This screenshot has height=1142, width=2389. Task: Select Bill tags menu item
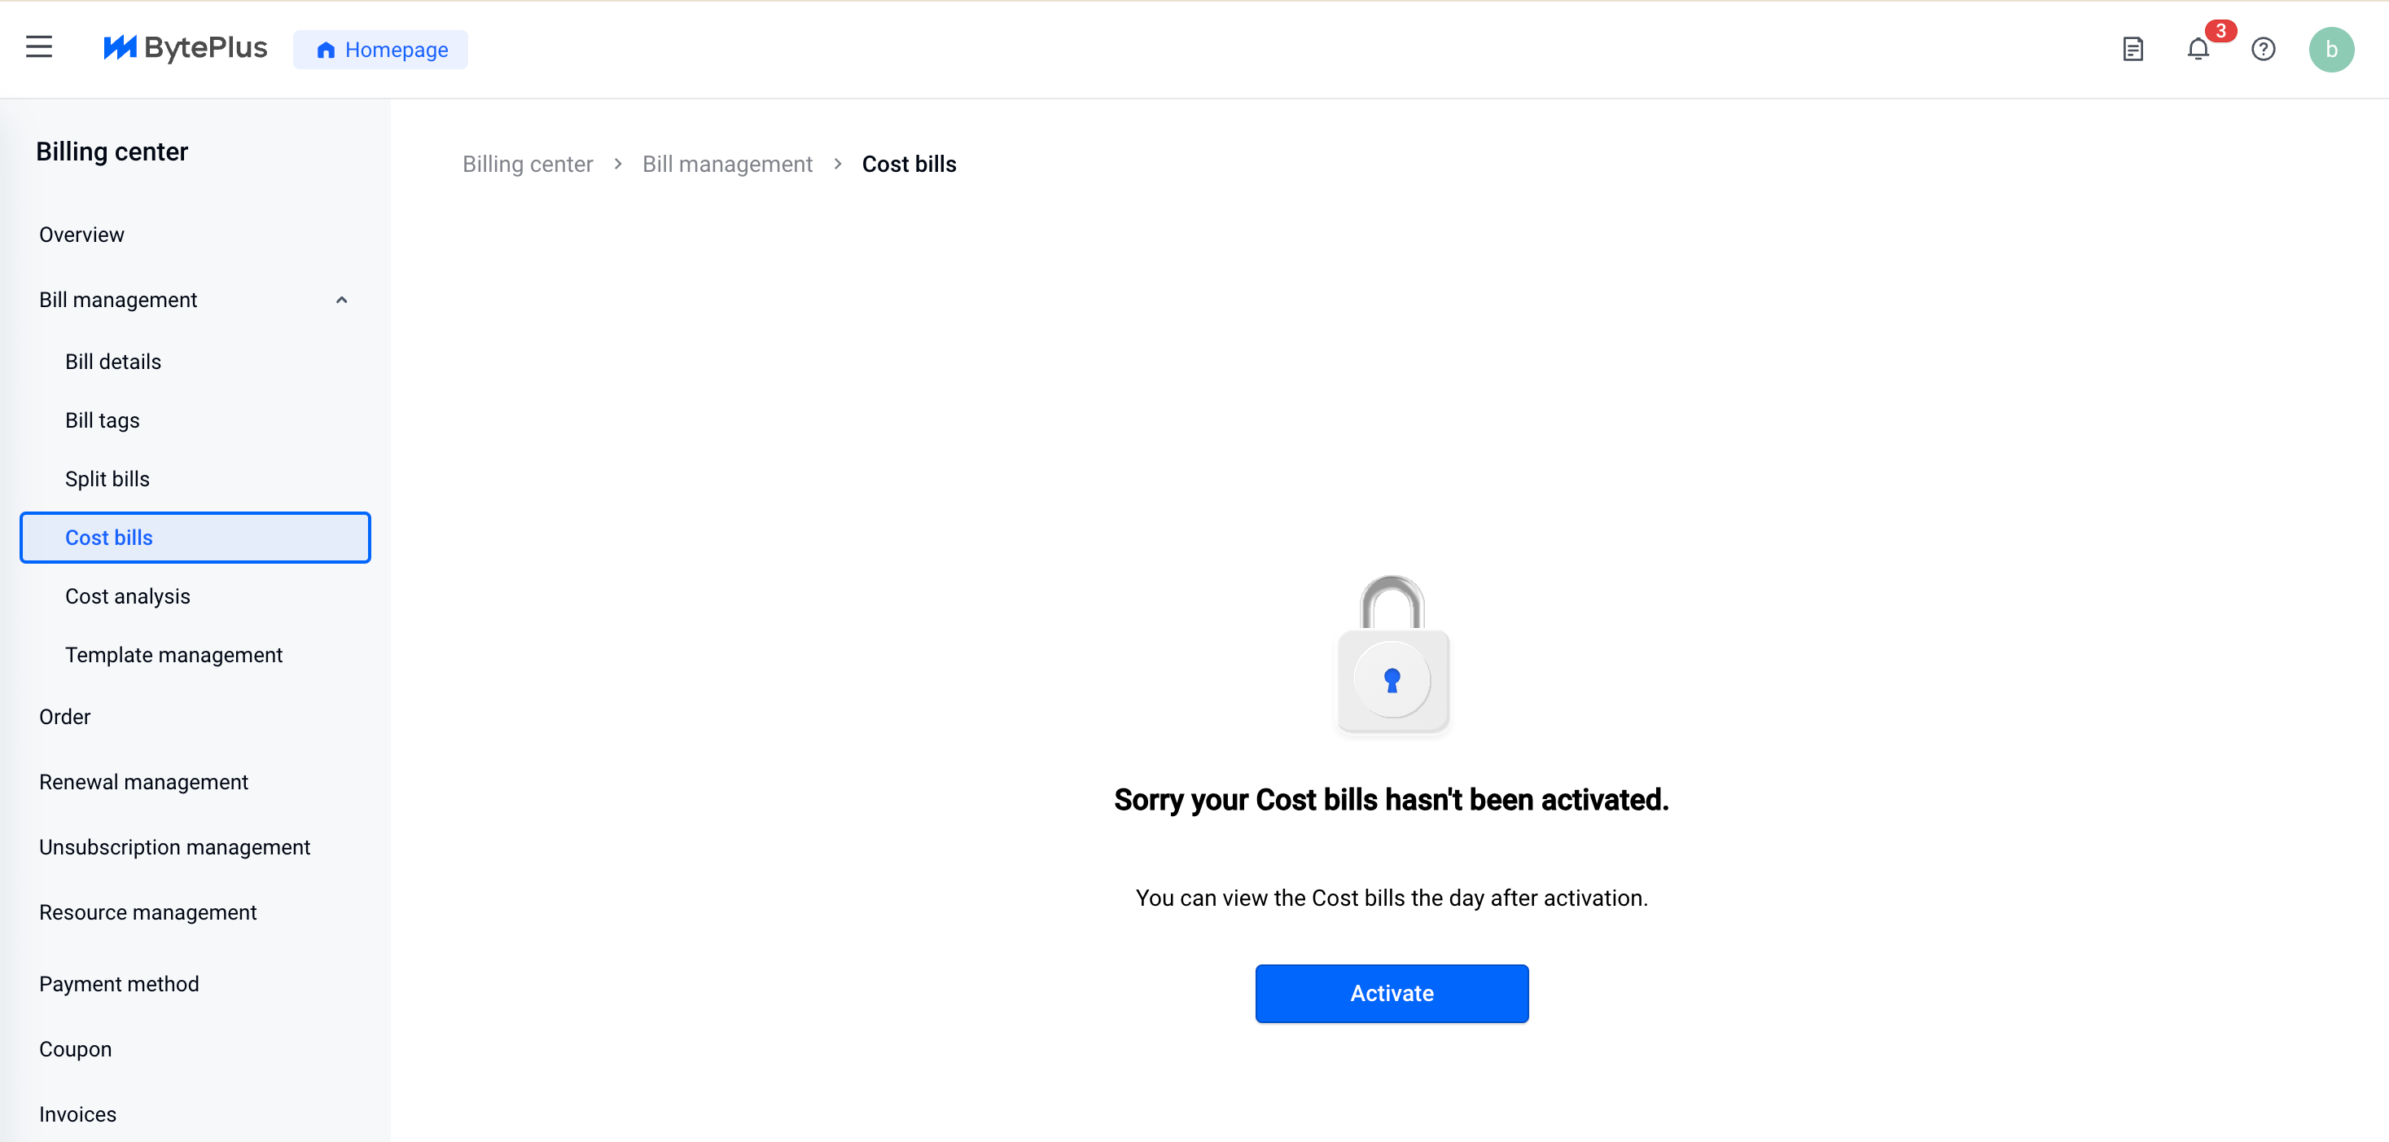click(x=102, y=420)
